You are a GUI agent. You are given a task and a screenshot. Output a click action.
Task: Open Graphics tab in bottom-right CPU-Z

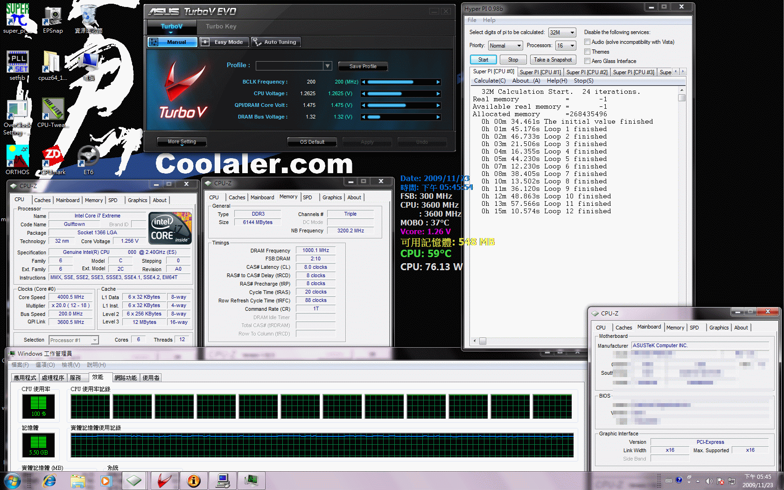point(719,328)
